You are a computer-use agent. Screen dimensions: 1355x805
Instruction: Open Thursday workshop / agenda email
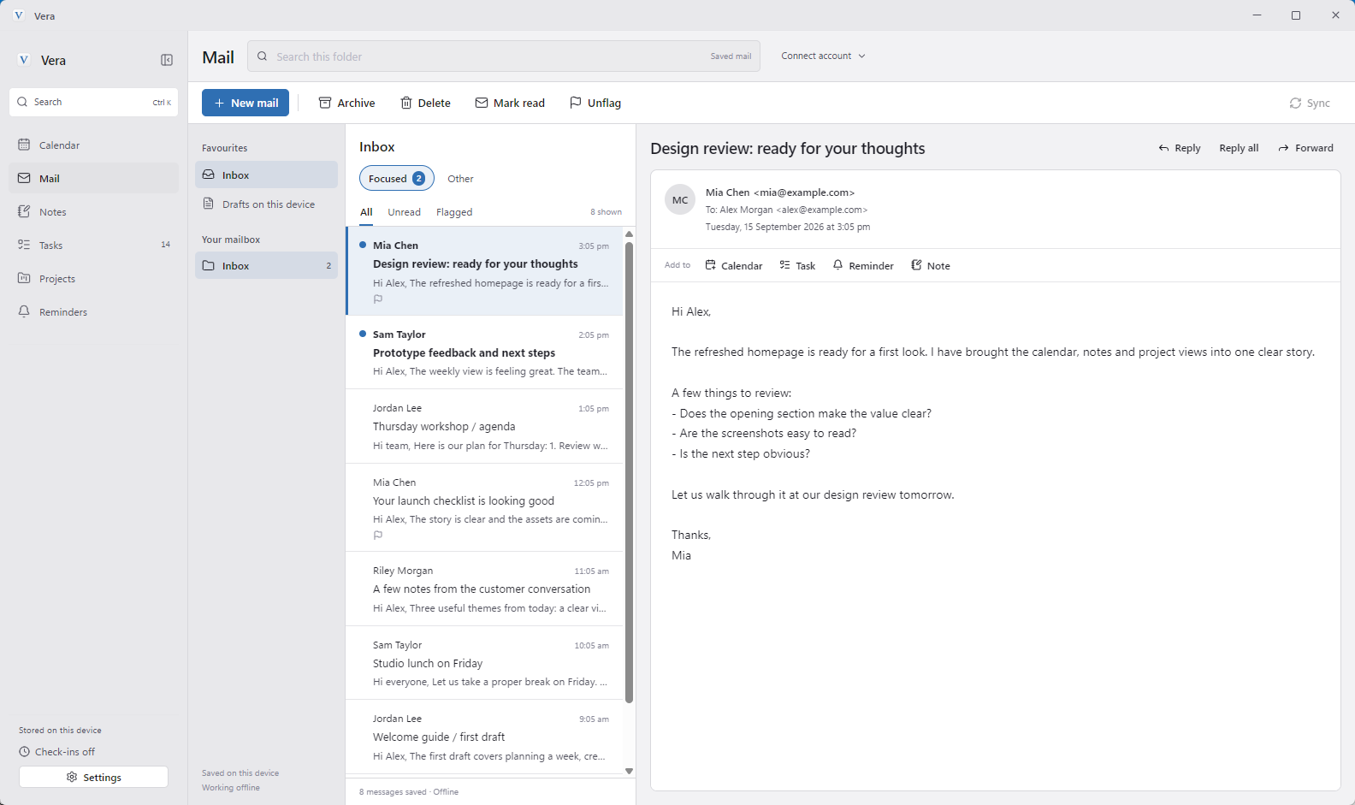(x=484, y=426)
